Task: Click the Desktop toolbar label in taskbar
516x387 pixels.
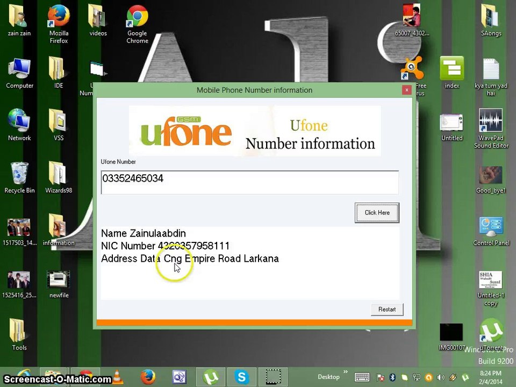Action: (x=328, y=377)
